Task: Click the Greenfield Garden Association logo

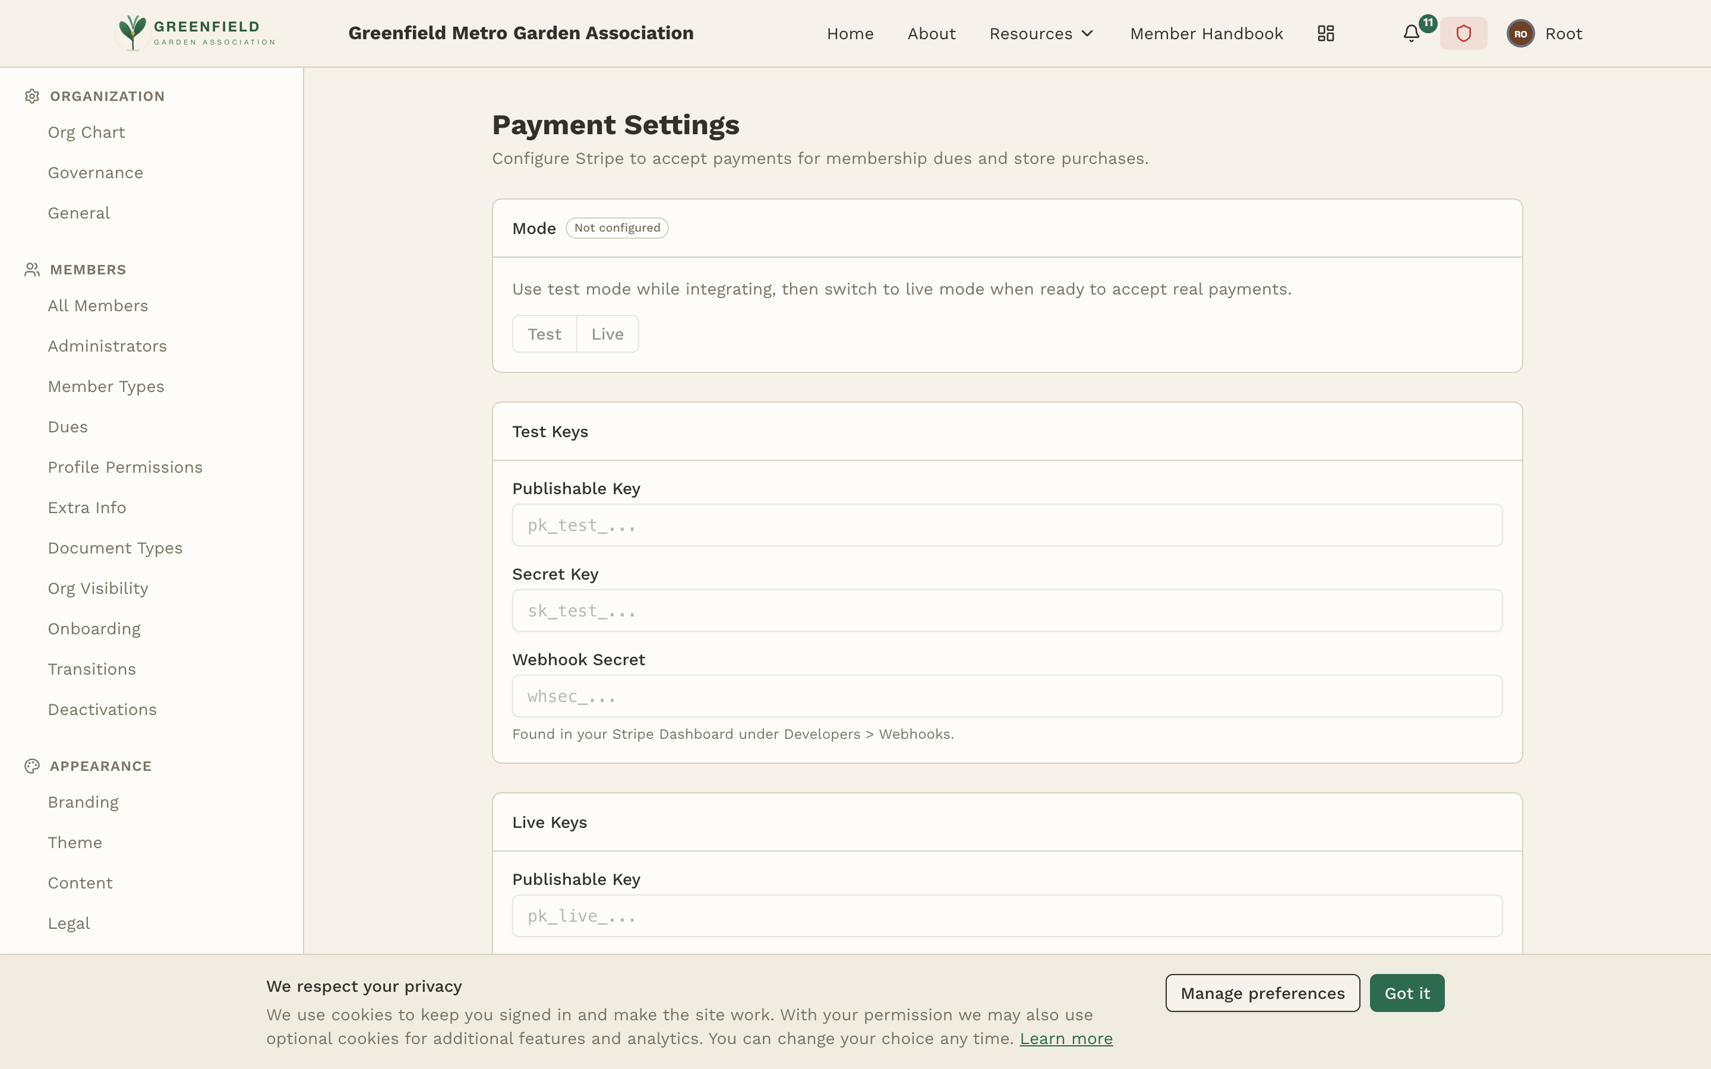Action: tap(196, 33)
